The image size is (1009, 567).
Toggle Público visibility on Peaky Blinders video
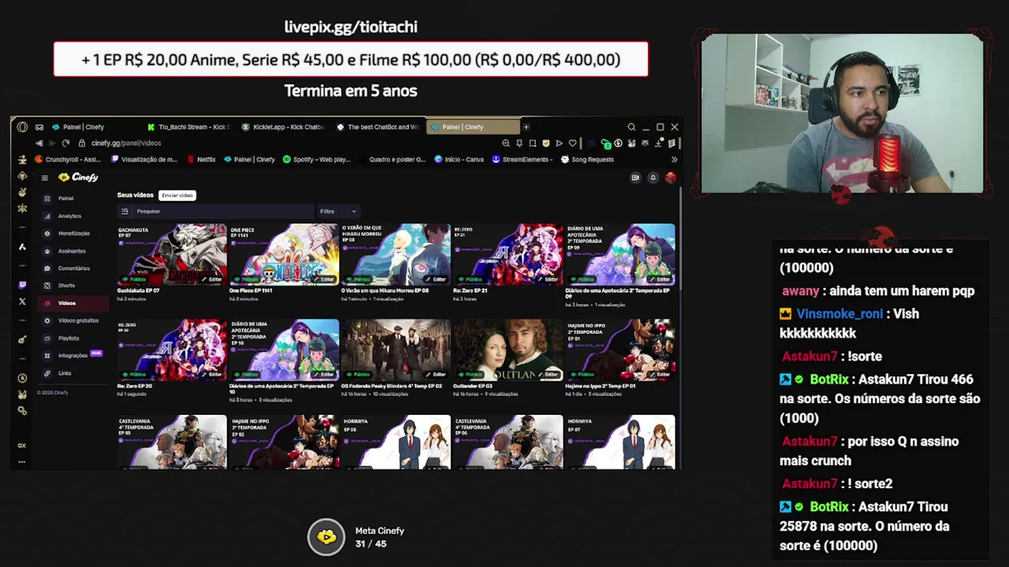[358, 375]
